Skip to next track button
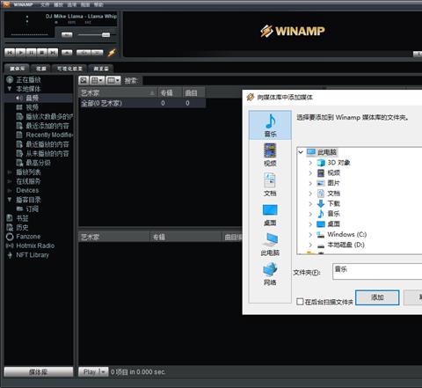 click(53, 53)
